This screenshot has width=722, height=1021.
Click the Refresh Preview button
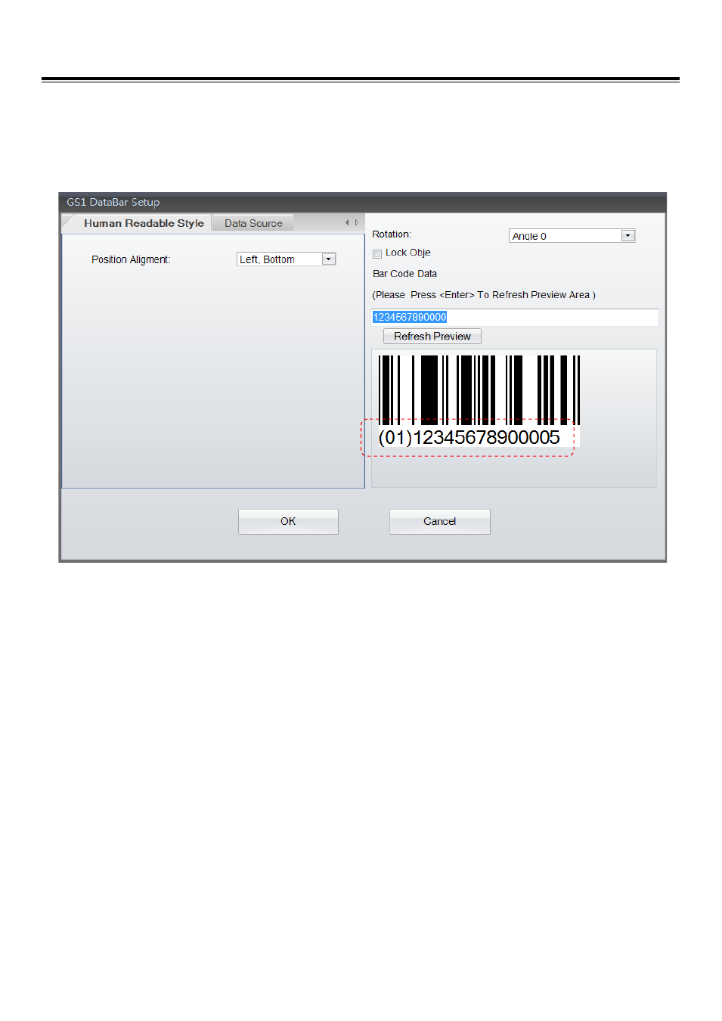(432, 337)
